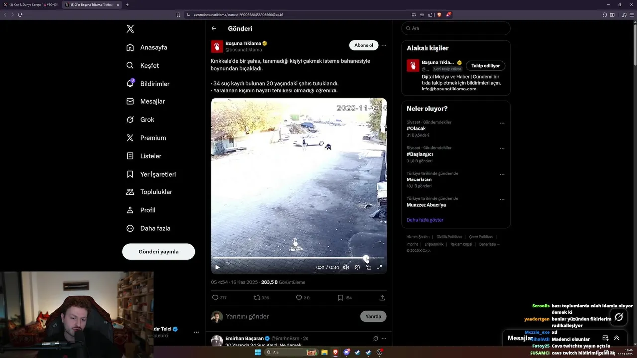
Task: Click Grok icon on Emirhan's reply
Action: [376, 338]
